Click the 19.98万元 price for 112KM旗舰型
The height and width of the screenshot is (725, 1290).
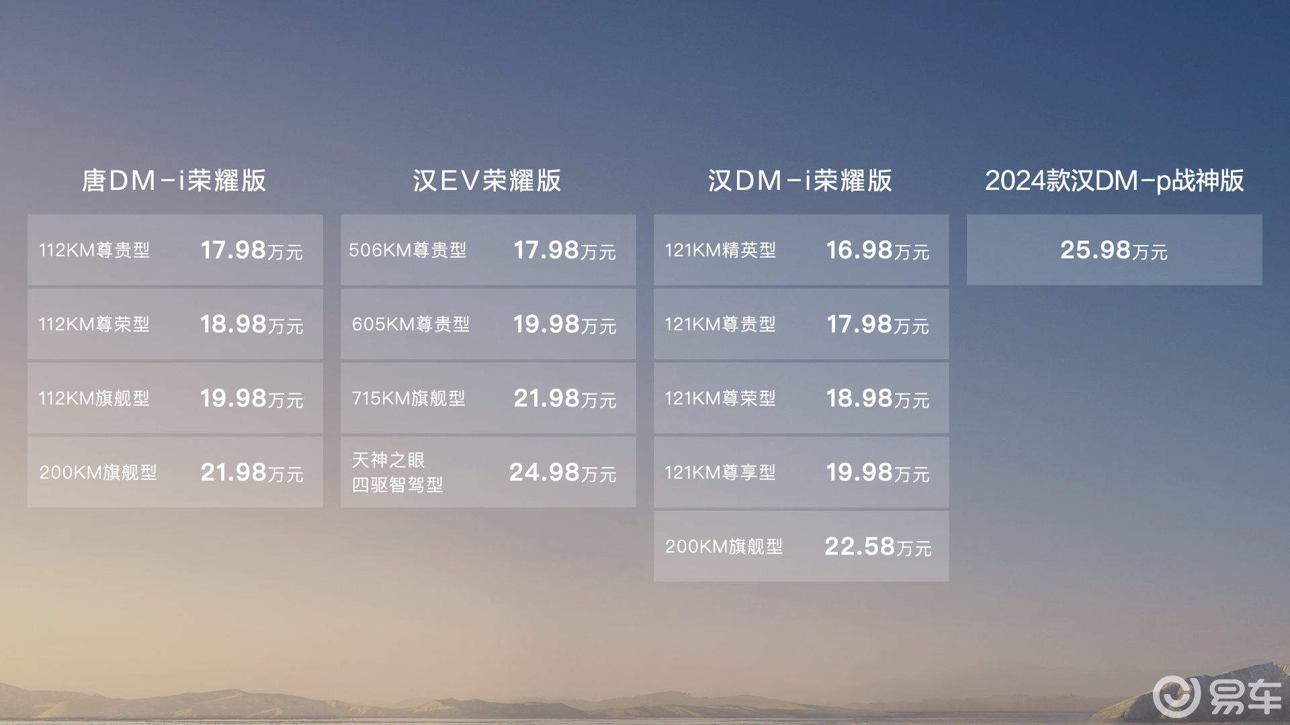pos(252,398)
